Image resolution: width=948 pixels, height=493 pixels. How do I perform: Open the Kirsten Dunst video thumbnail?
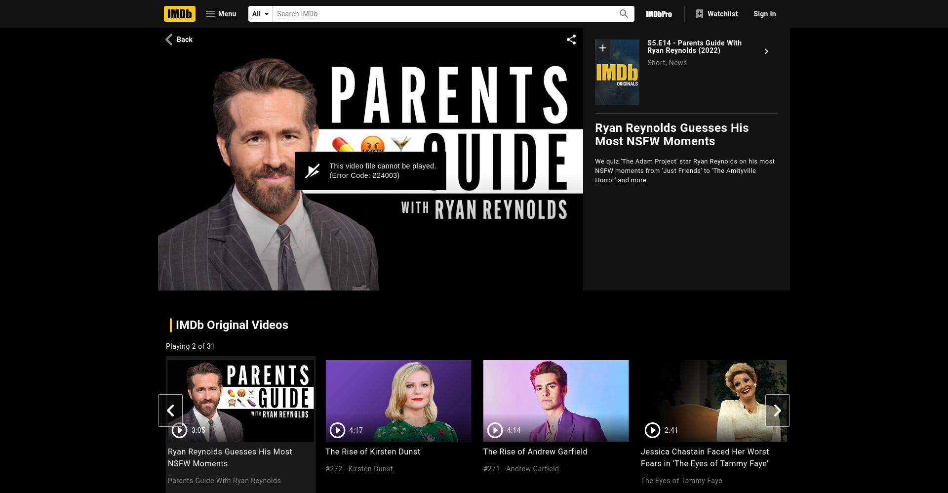pos(398,401)
